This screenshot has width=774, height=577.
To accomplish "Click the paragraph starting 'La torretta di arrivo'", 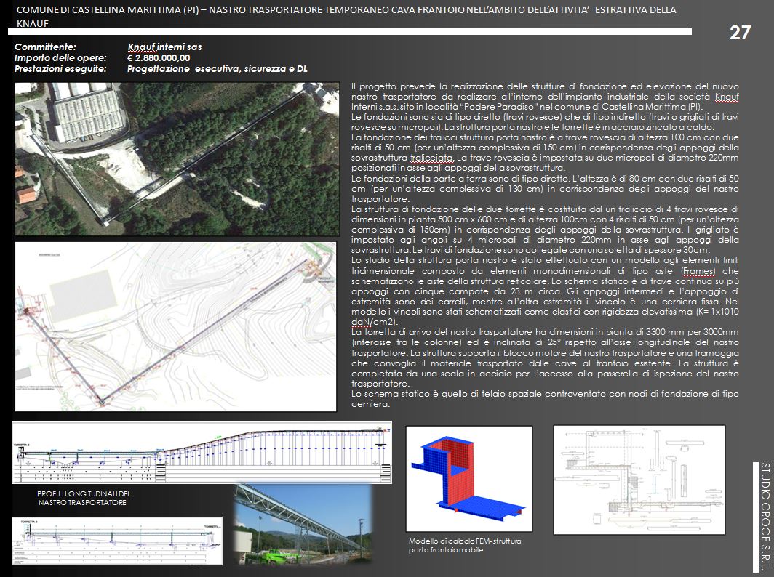I will (x=545, y=358).
